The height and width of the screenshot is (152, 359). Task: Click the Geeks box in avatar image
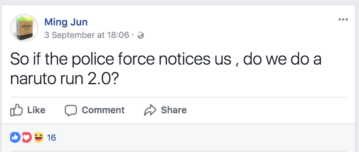[x=26, y=29]
